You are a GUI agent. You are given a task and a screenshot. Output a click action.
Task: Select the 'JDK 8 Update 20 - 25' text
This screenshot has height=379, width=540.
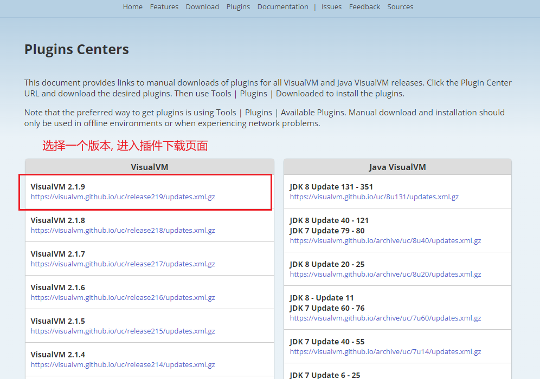pos(327,264)
